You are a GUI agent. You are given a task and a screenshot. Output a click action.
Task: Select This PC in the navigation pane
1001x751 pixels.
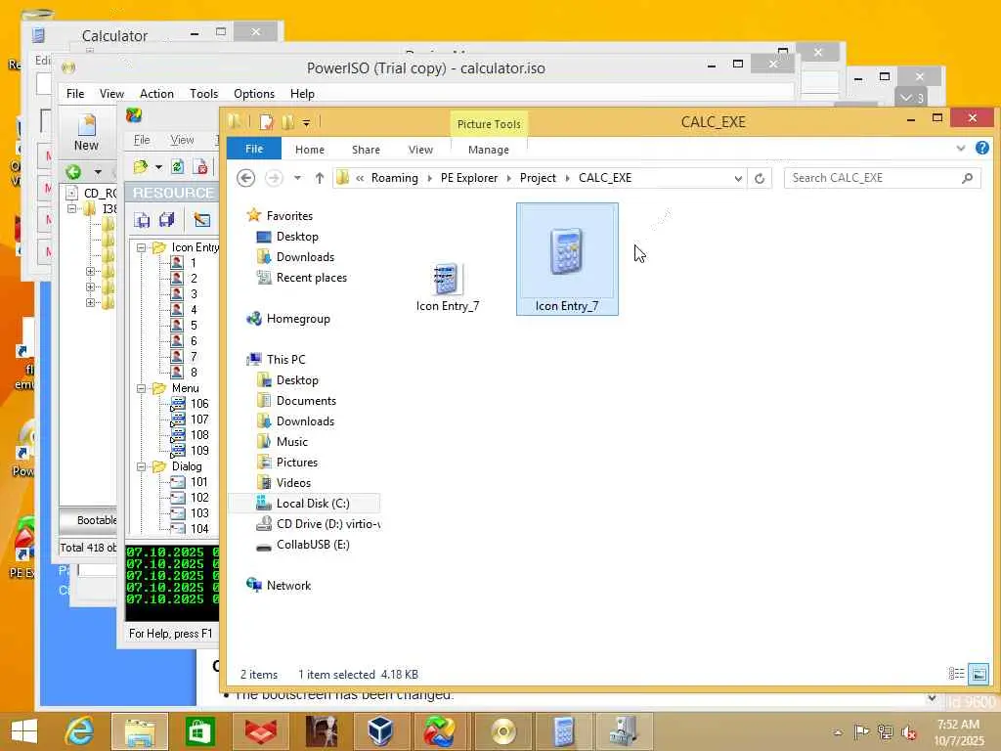[x=286, y=360]
